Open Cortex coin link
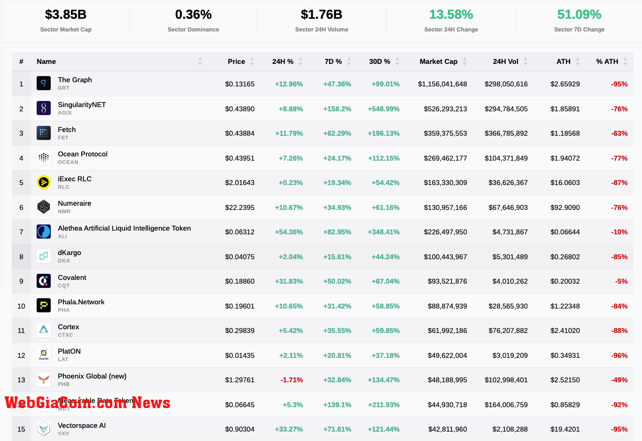Viewport: 642px width, 441px height. (x=69, y=327)
